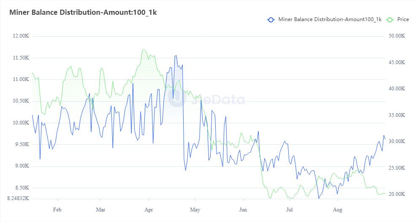Click the 35.00K right axis value

397,115
